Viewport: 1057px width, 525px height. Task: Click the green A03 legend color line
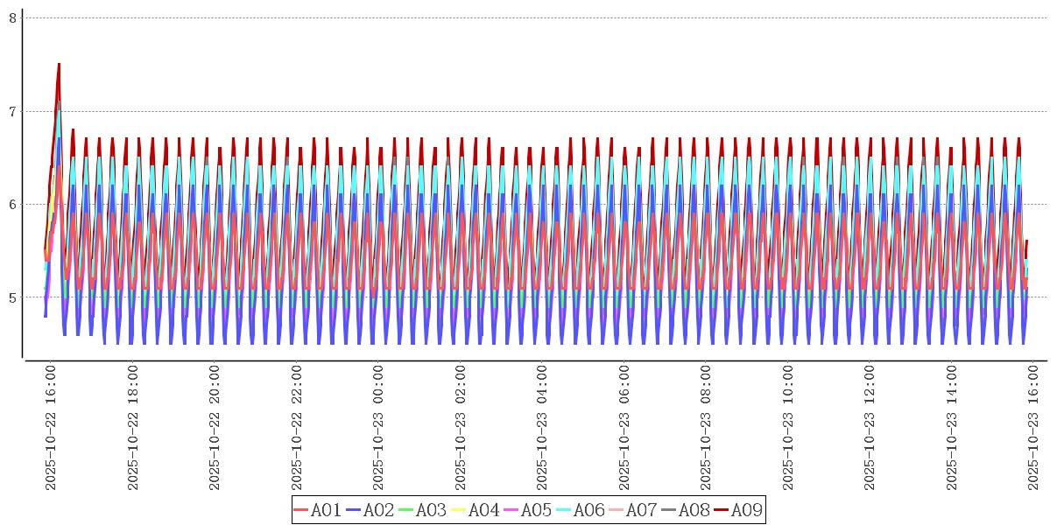[x=405, y=510]
